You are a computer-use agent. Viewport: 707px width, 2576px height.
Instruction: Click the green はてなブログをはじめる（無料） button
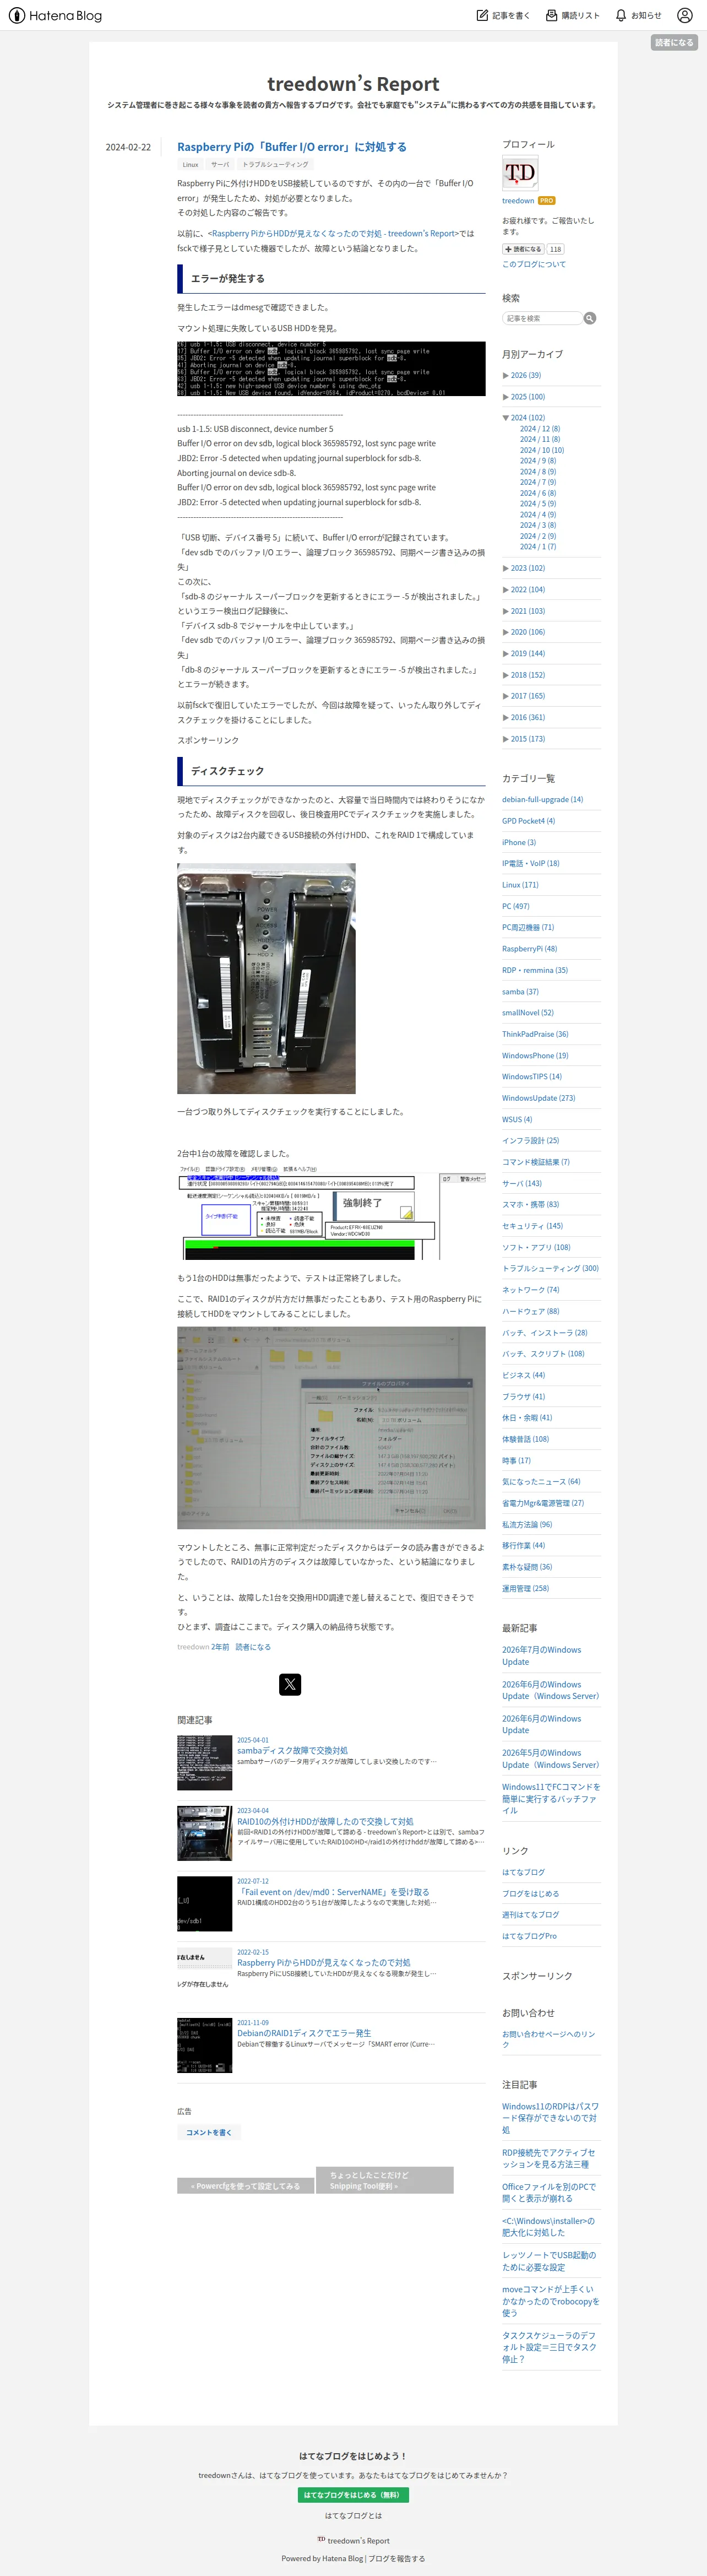click(x=353, y=2495)
